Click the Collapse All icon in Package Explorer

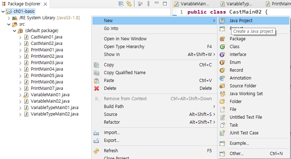[121, 4]
